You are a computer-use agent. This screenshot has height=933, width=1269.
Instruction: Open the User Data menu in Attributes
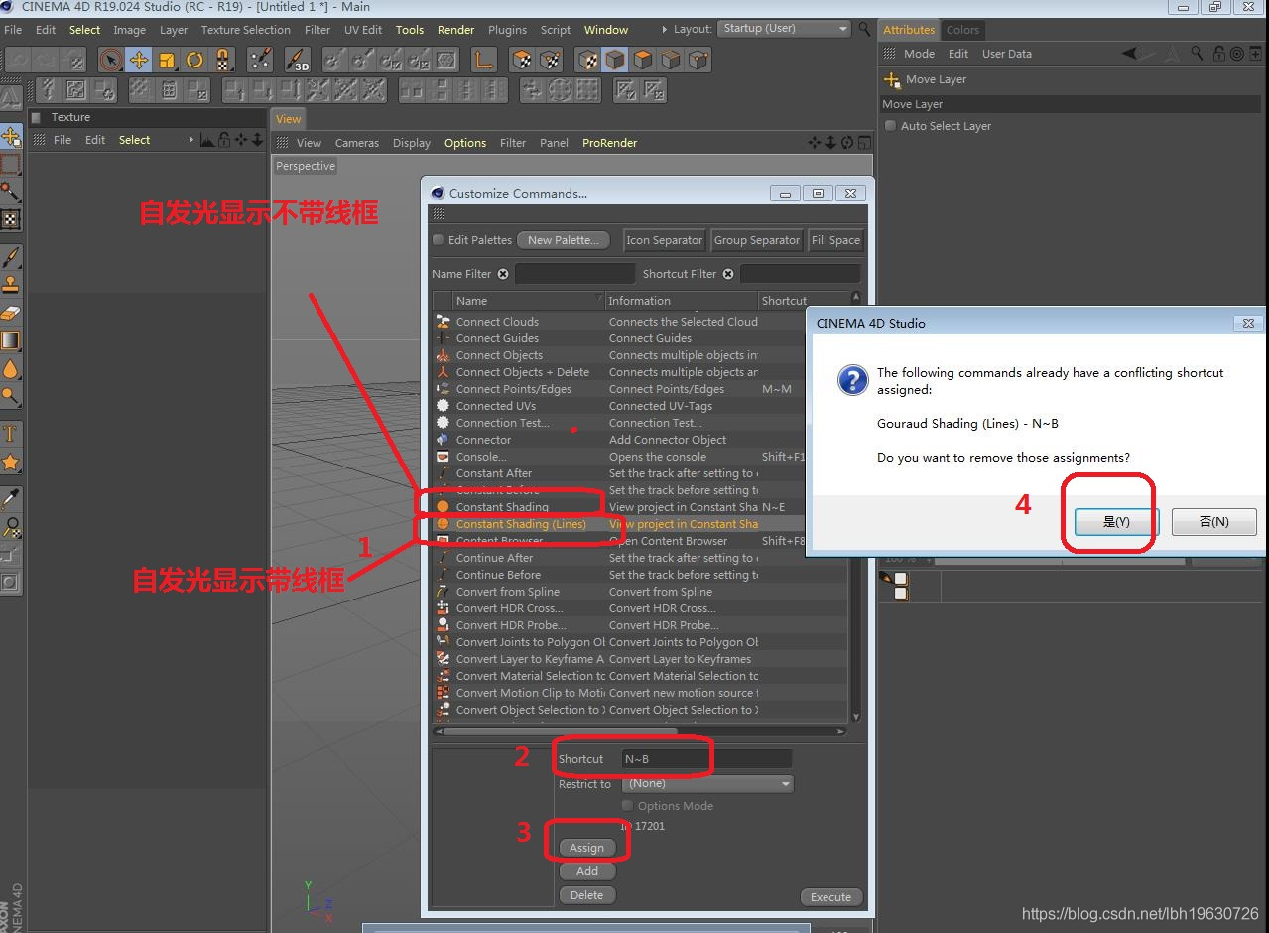click(x=1007, y=54)
